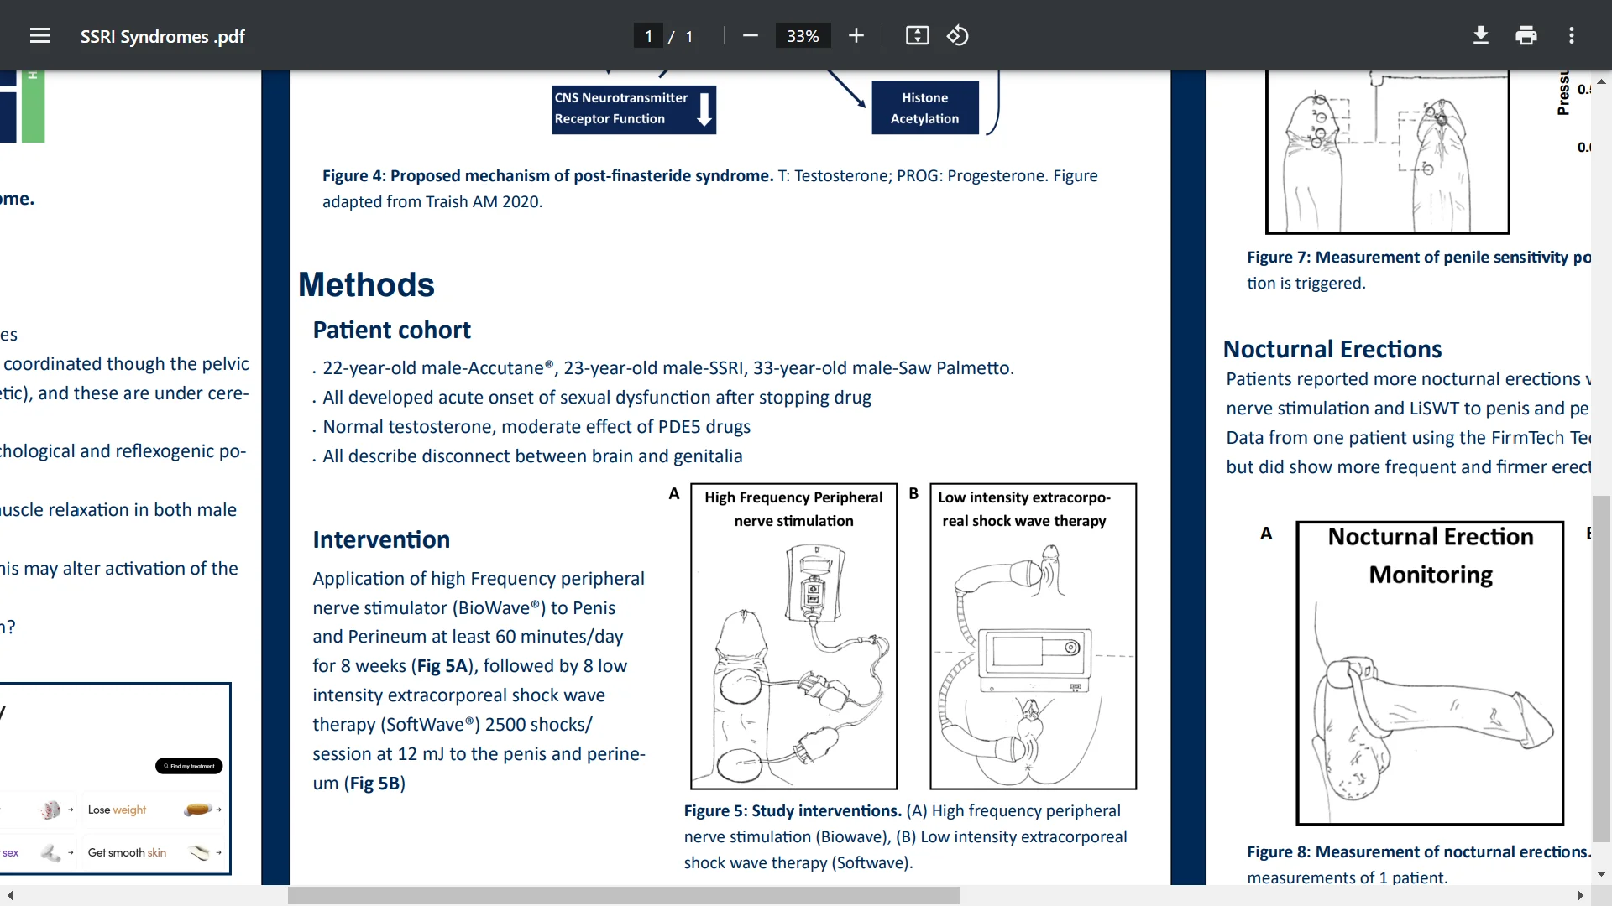This screenshot has width=1612, height=906.
Task: Select the current page number field
Action: point(648,36)
